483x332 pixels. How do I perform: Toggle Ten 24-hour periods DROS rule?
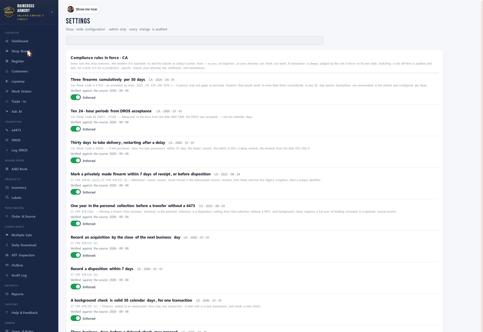coord(76,129)
